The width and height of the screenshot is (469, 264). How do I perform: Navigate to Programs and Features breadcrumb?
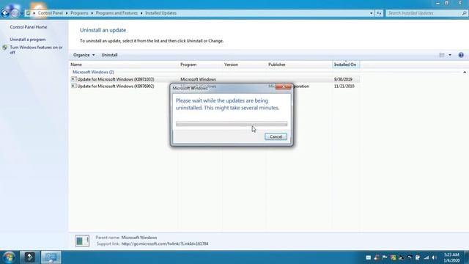point(117,13)
